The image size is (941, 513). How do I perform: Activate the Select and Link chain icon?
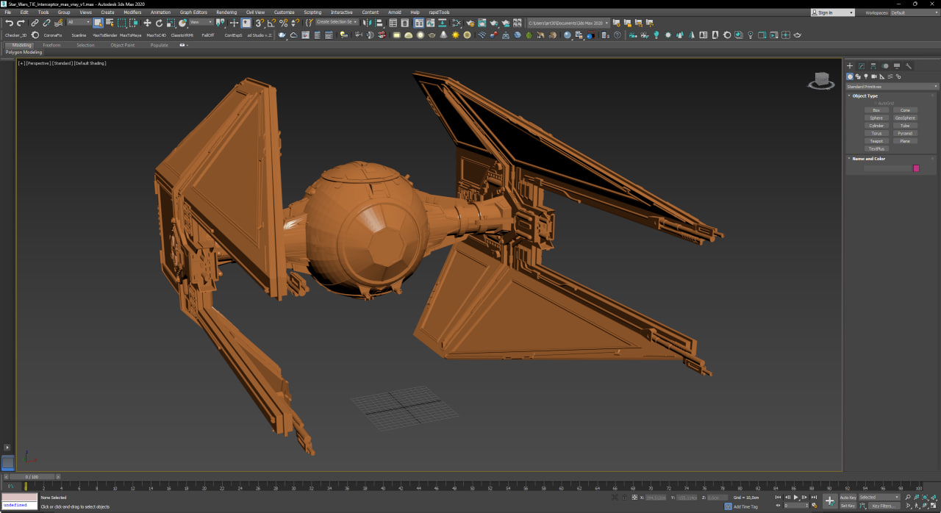(x=35, y=23)
